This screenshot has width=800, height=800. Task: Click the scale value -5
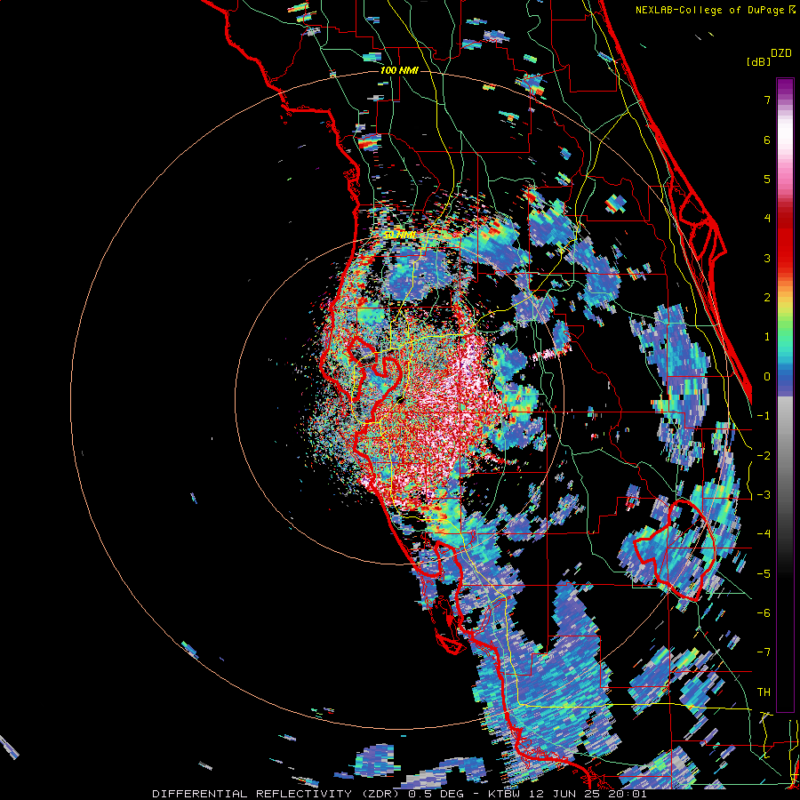tap(764, 574)
